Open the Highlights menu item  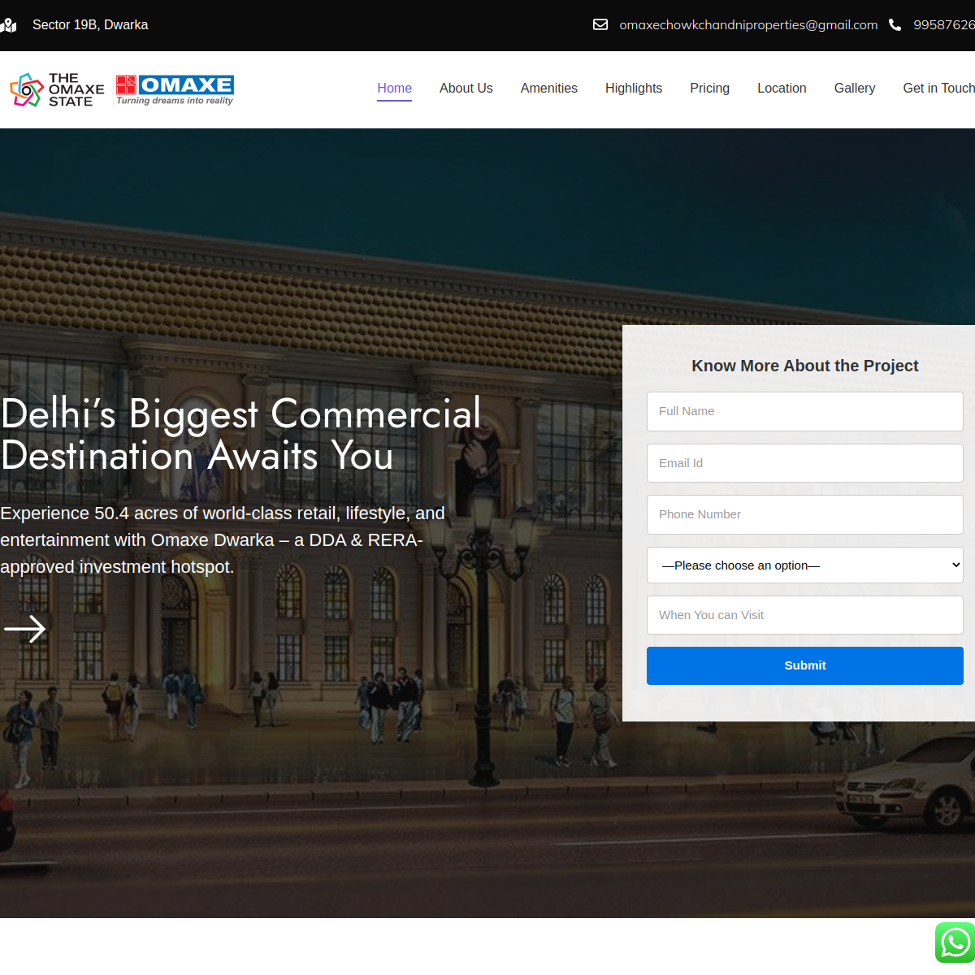coord(633,89)
